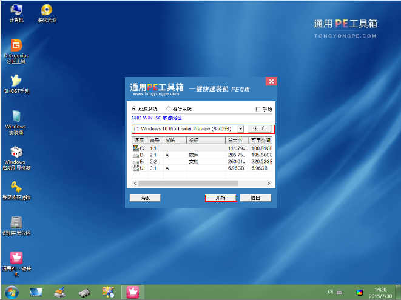The height and width of the screenshot is (300, 401).
Task: Select the E: drive row
Action: [x=202, y=161]
